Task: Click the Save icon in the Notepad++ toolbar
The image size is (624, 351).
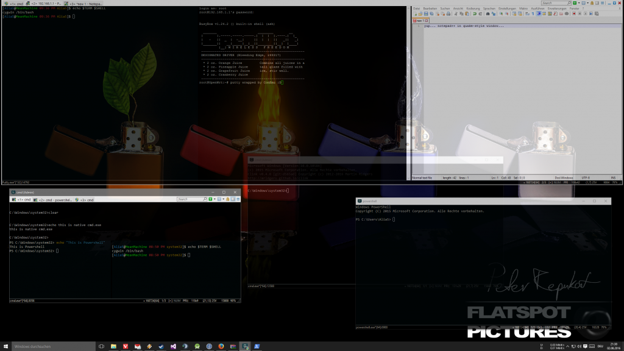Action: pyautogui.click(x=426, y=13)
